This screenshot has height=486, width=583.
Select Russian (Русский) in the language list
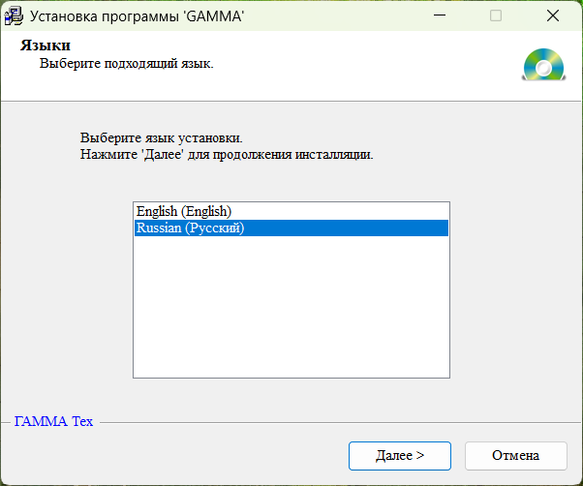coord(191,228)
